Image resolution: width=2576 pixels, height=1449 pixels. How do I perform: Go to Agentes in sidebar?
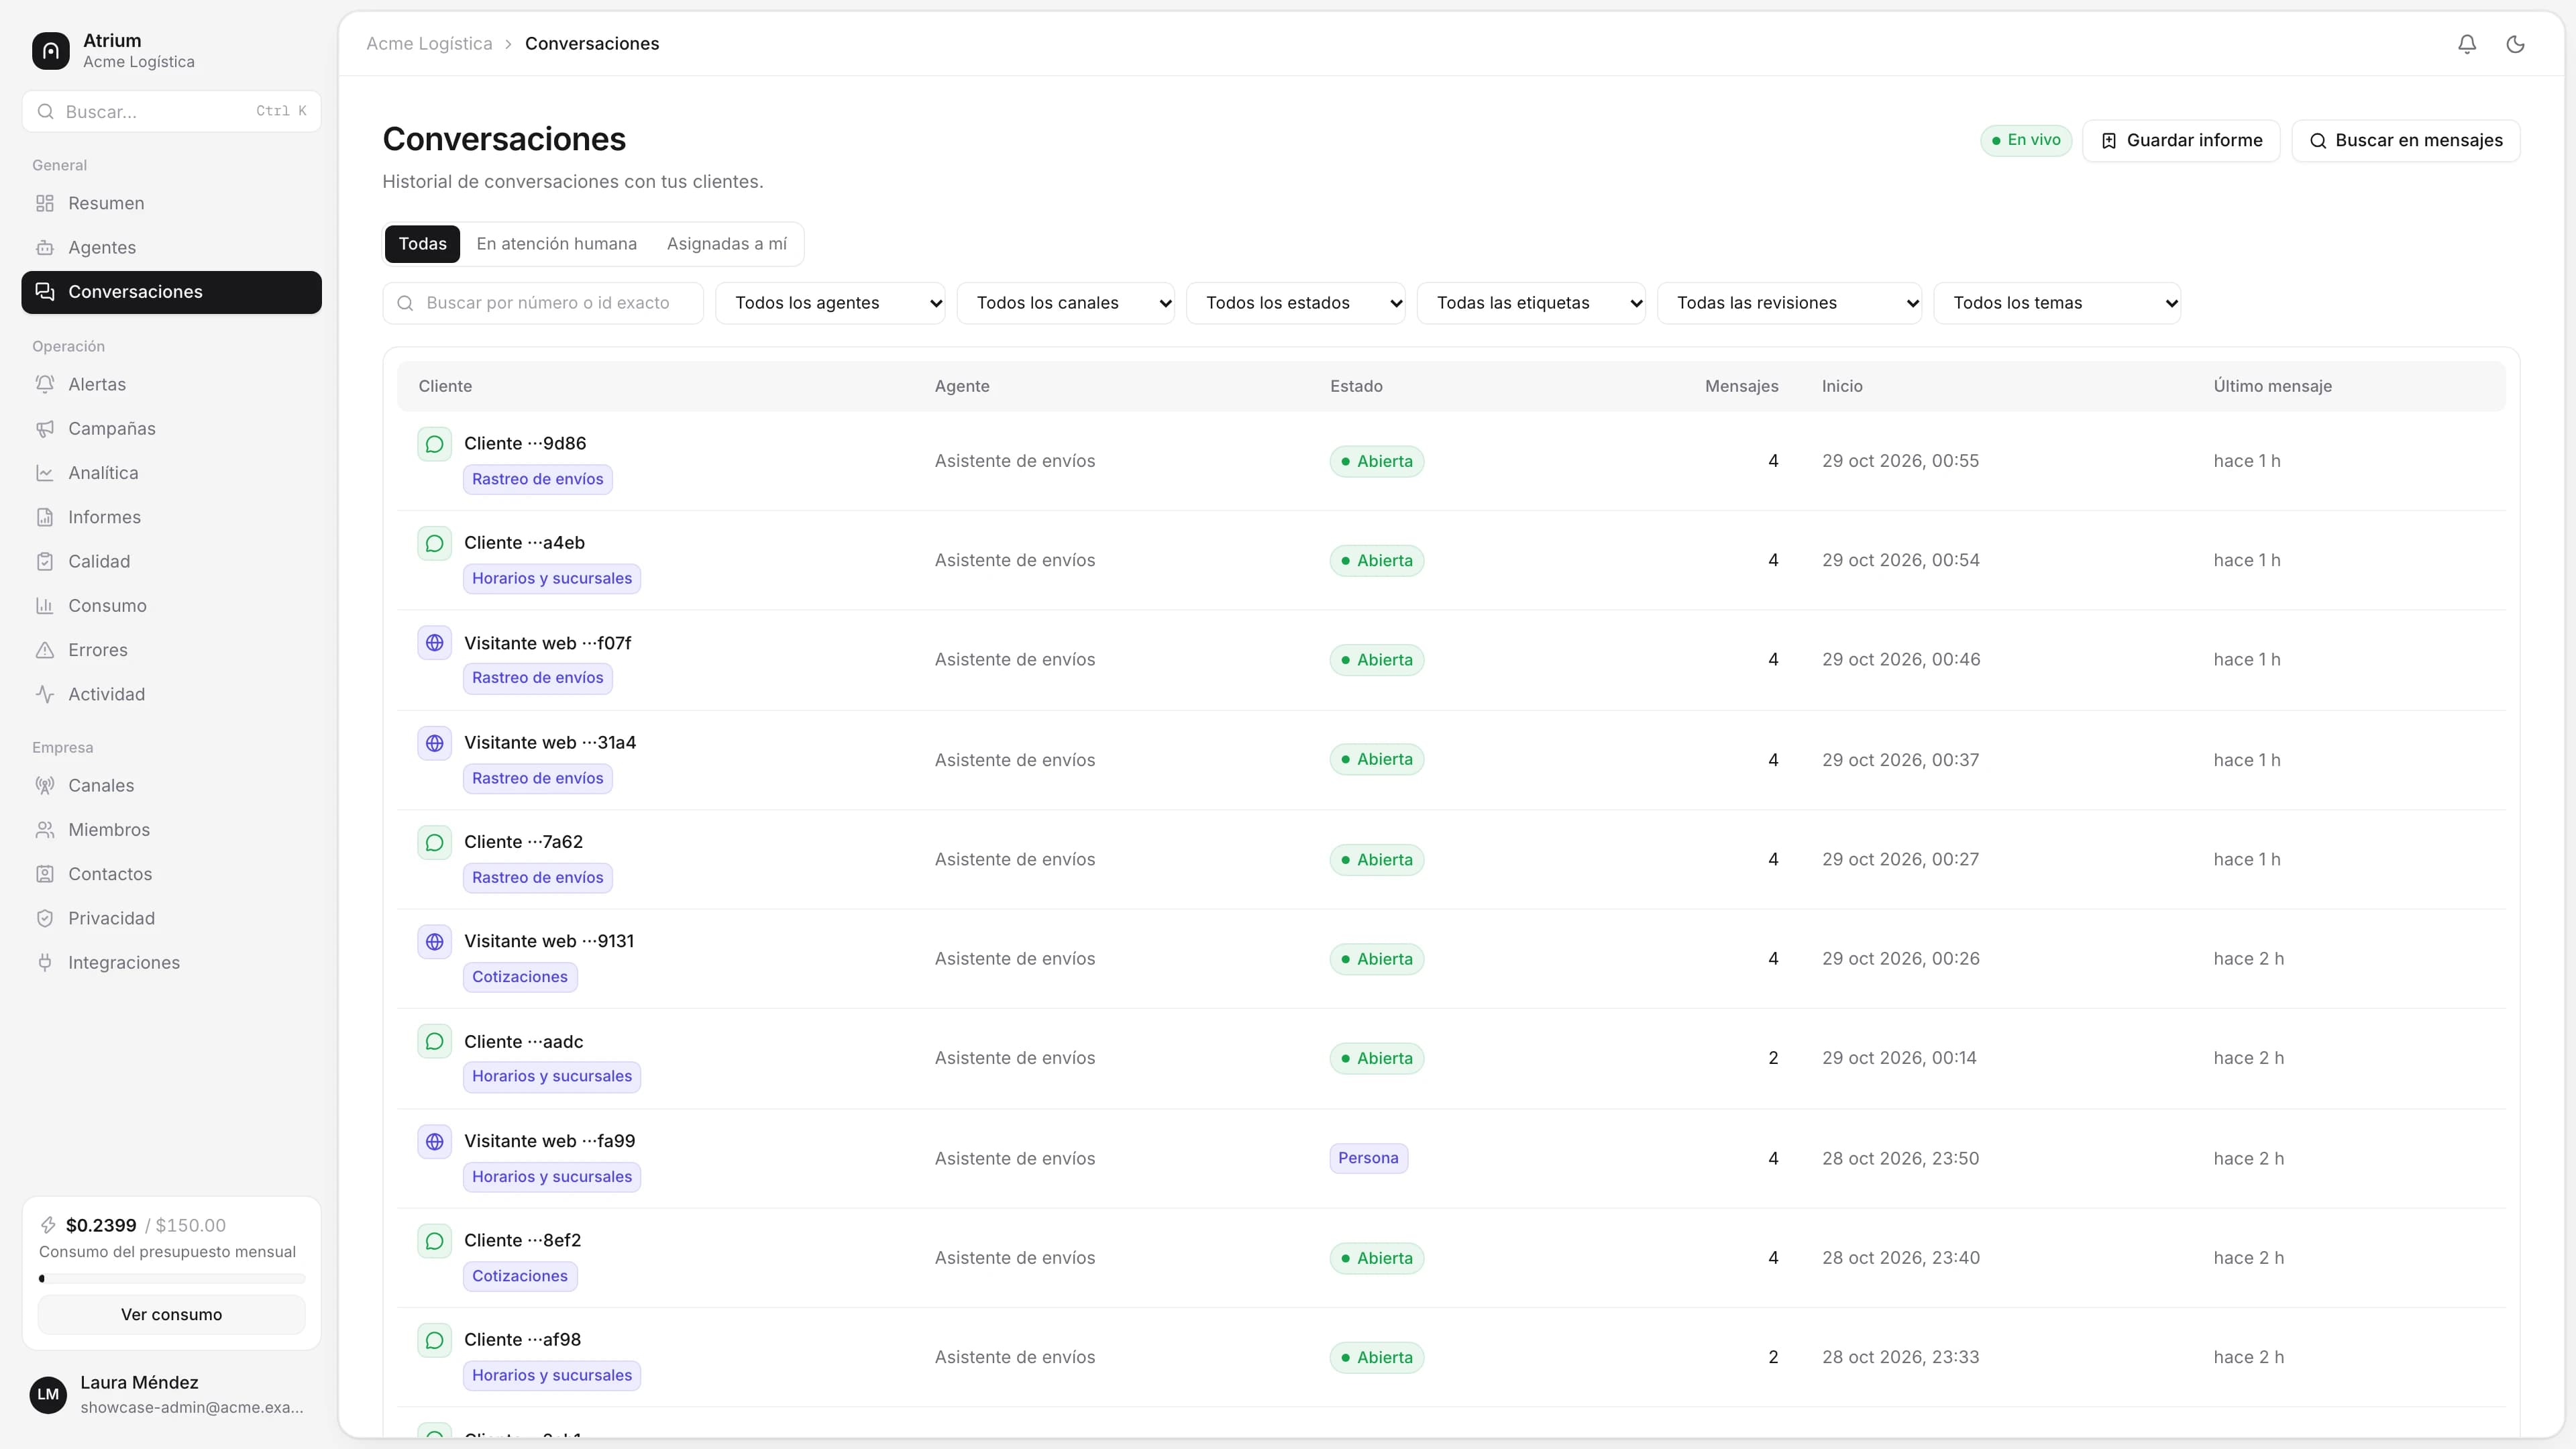pos(171,247)
